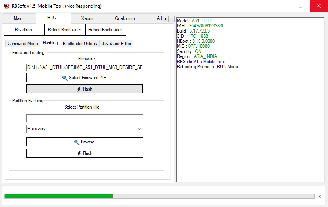
Task: Click the 'RBSofts V1.5 Mobile Tool.' log line
Action: (x=201, y=62)
